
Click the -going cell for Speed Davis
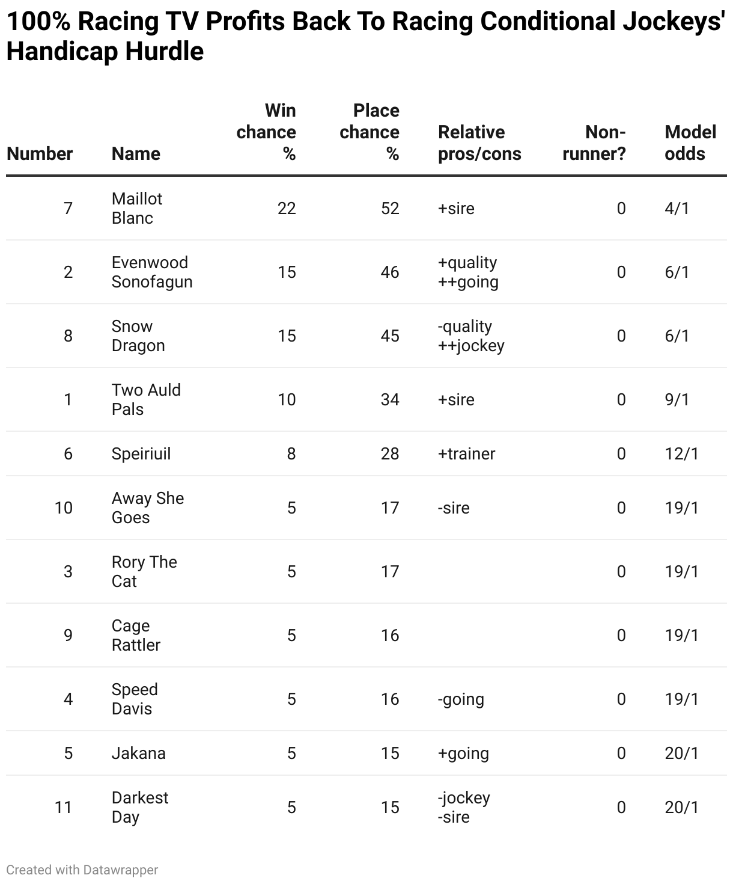click(461, 699)
